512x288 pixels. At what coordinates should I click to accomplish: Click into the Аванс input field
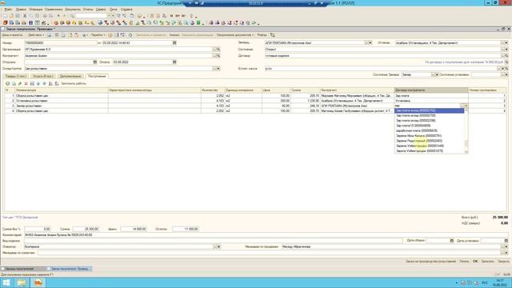click(134, 230)
